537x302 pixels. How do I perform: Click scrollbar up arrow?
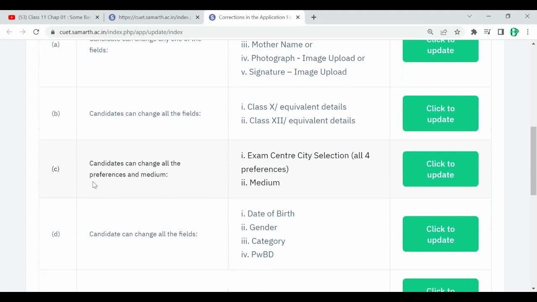534,44
